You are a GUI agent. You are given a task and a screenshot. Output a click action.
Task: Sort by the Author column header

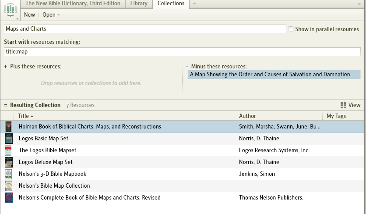(x=247, y=116)
